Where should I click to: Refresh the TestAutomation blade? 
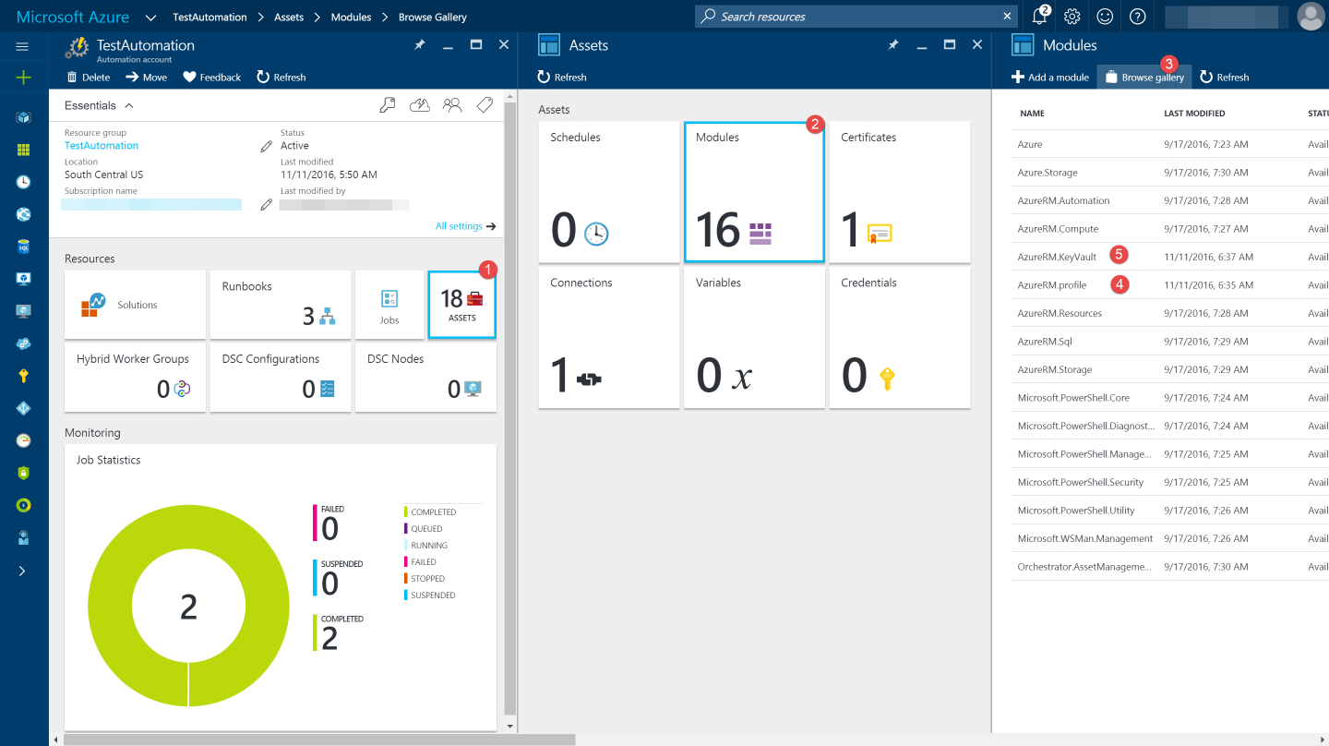click(281, 78)
